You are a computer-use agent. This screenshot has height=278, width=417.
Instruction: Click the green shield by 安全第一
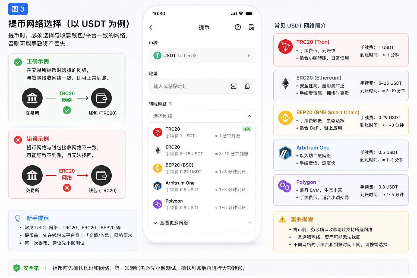coord(17,268)
